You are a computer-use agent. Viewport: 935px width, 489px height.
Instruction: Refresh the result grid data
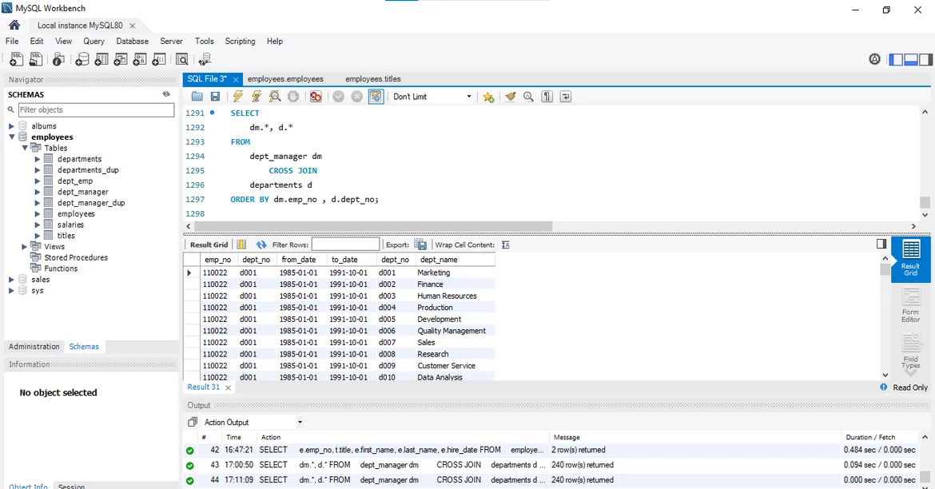(x=261, y=245)
